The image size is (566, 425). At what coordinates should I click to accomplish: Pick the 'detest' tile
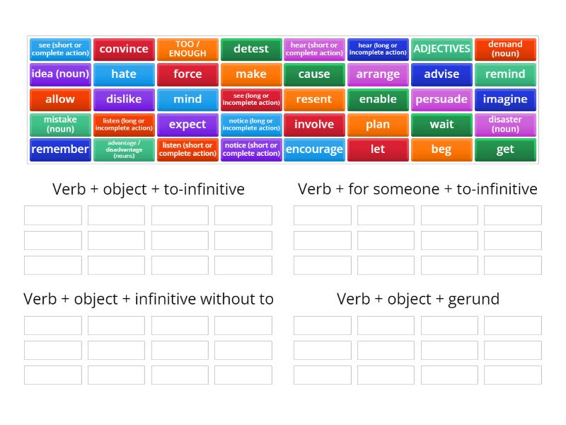pyautogui.click(x=251, y=49)
